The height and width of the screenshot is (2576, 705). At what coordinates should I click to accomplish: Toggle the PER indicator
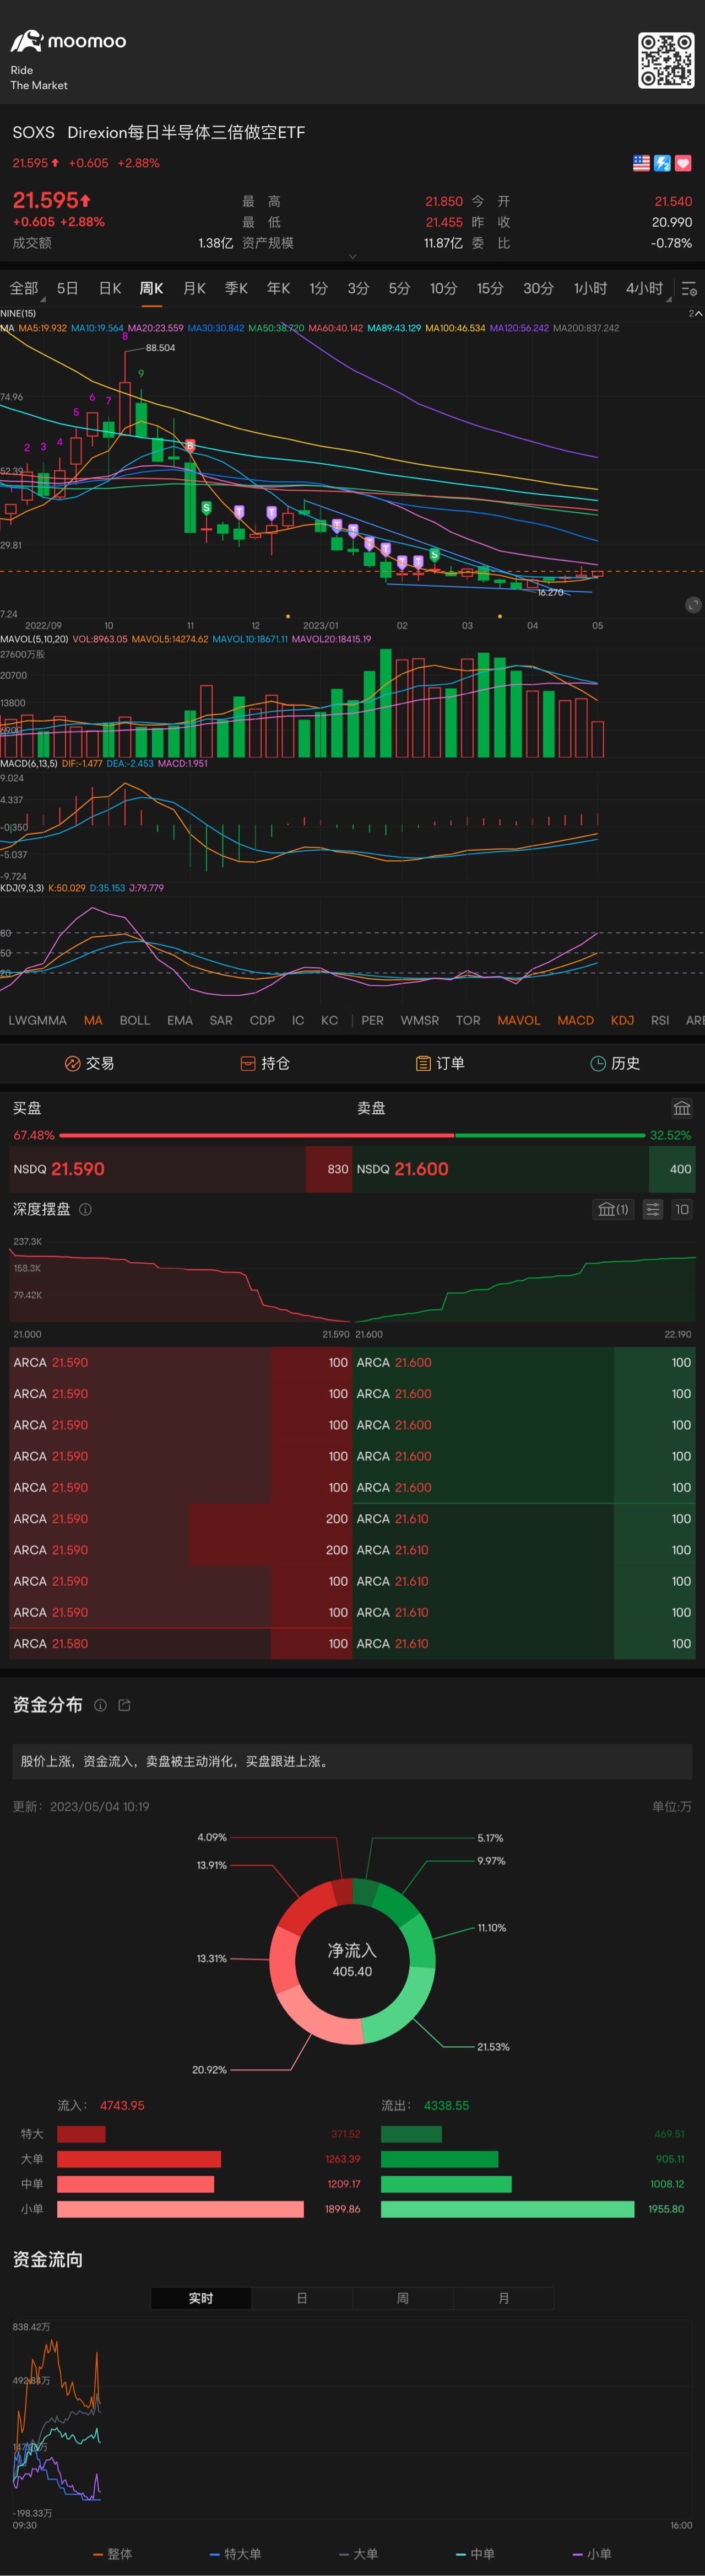click(372, 1020)
